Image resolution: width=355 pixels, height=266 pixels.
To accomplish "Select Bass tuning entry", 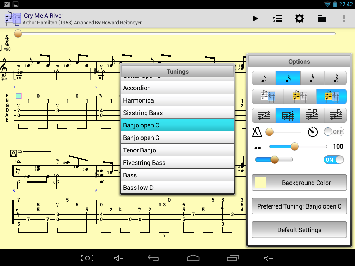I will pos(177,175).
